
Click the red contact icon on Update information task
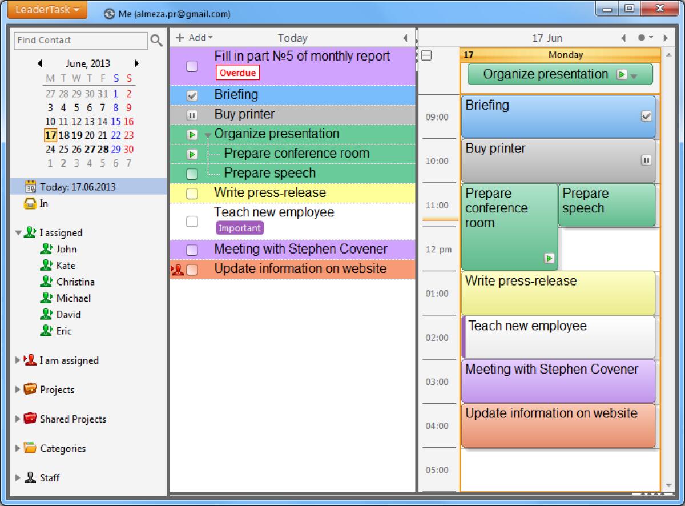pos(179,268)
